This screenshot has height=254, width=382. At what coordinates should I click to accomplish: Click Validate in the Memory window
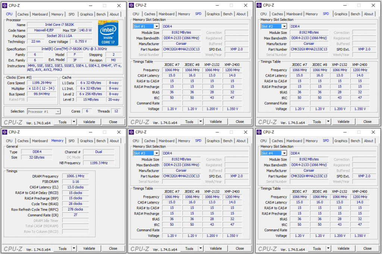pyautogui.click(x=89, y=248)
